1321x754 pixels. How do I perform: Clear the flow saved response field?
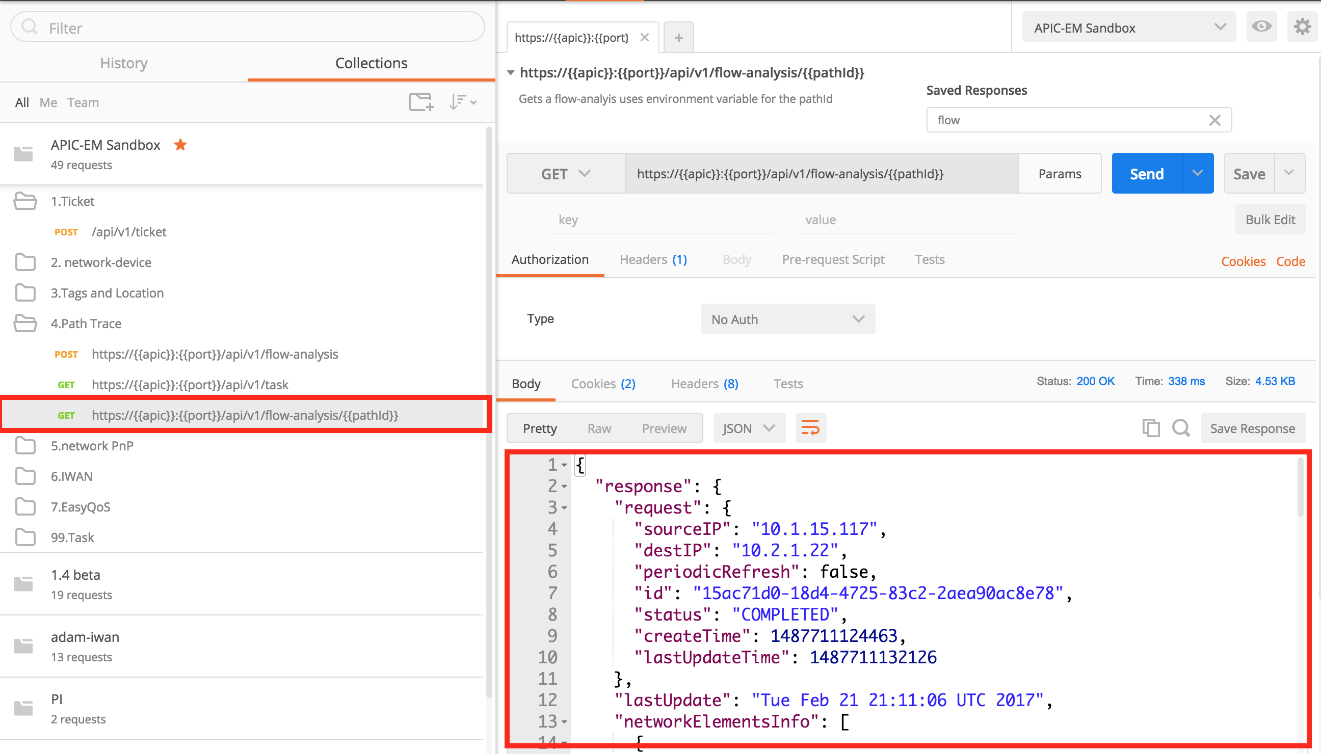point(1214,120)
